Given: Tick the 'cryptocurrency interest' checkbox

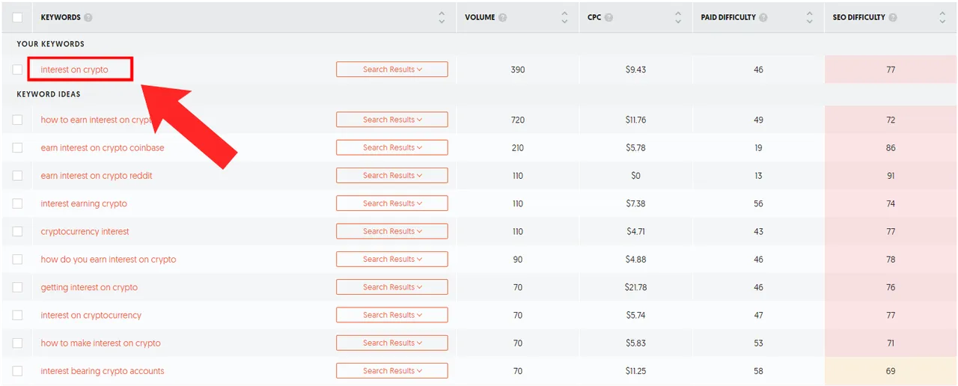Looking at the screenshot, I should [x=17, y=231].
